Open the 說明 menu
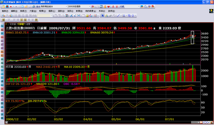 (111, 11)
